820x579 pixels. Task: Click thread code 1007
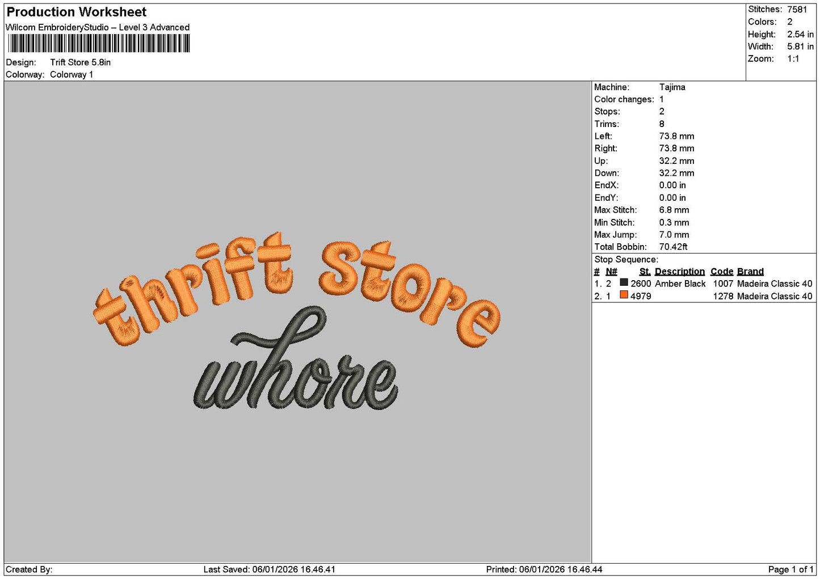723,284
